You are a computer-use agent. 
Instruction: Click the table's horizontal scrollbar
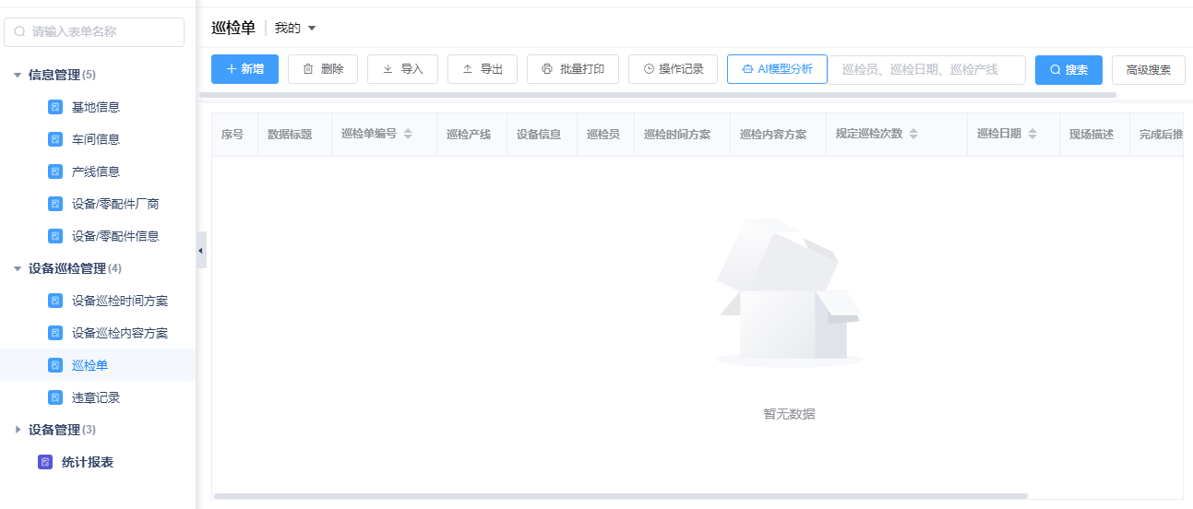tap(621, 496)
